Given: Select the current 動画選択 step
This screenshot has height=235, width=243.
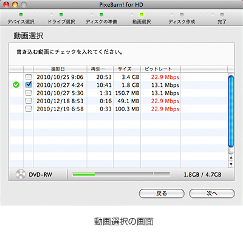Looking at the screenshot, I should coord(142,19).
